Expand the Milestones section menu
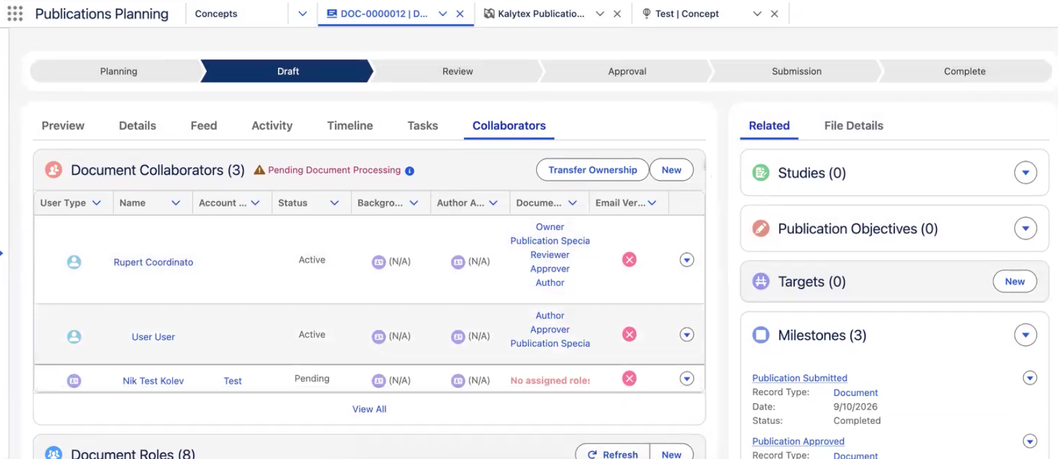This screenshot has height=459, width=1058. tap(1026, 335)
